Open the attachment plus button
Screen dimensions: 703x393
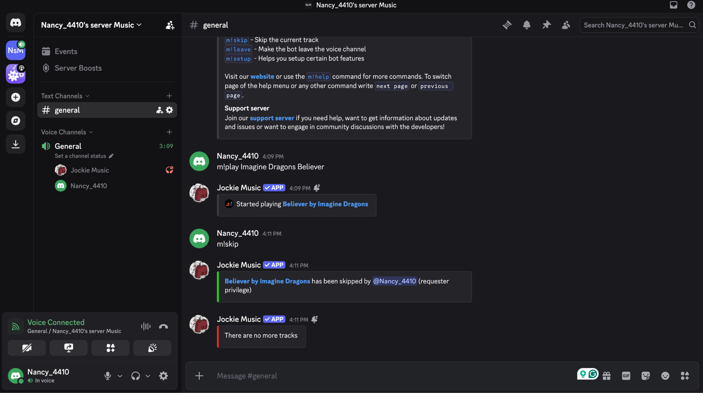(199, 376)
